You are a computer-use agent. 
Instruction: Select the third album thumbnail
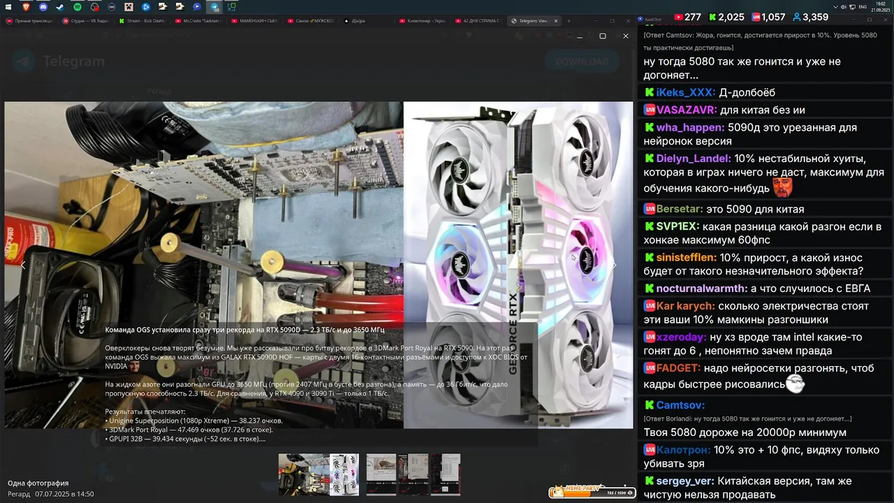click(x=413, y=474)
